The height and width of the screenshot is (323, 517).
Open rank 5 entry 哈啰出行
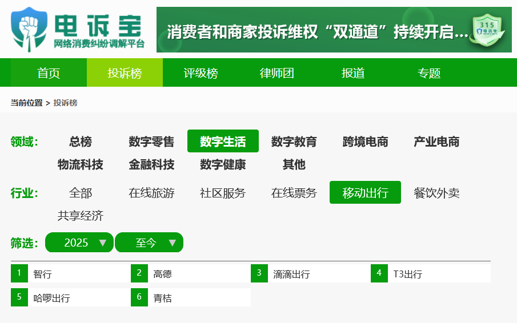click(x=71, y=297)
